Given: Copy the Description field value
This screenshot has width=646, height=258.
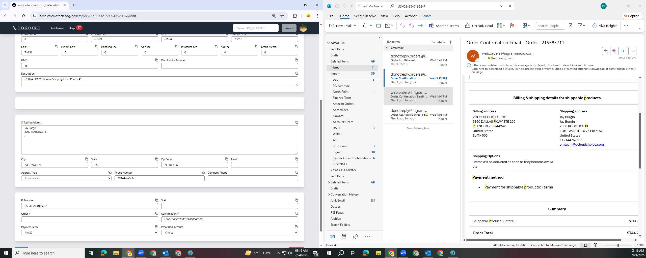Looking at the screenshot, I should pyautogui.click(x=296, y=73).
